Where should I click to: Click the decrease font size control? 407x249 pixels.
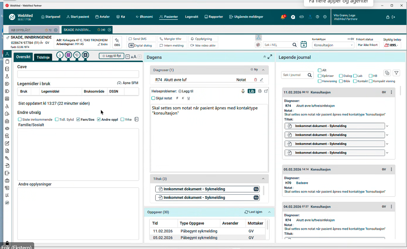[x=127, y=57]
